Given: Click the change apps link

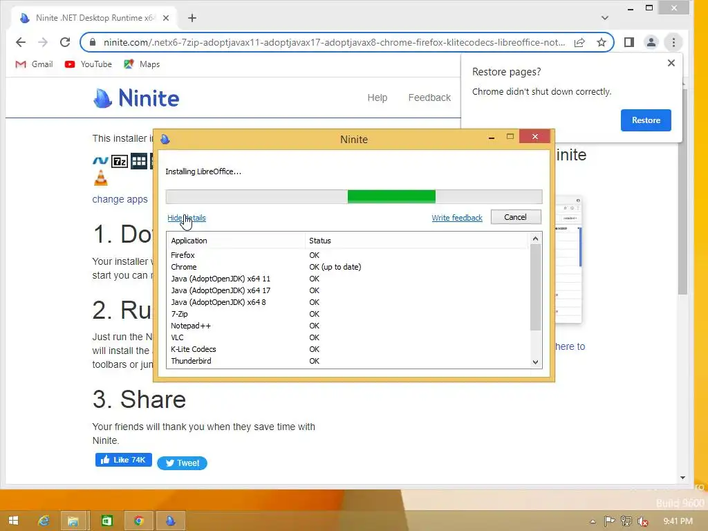Looking at the screenshot, I should pyautogui.click(x=120, y=199).
